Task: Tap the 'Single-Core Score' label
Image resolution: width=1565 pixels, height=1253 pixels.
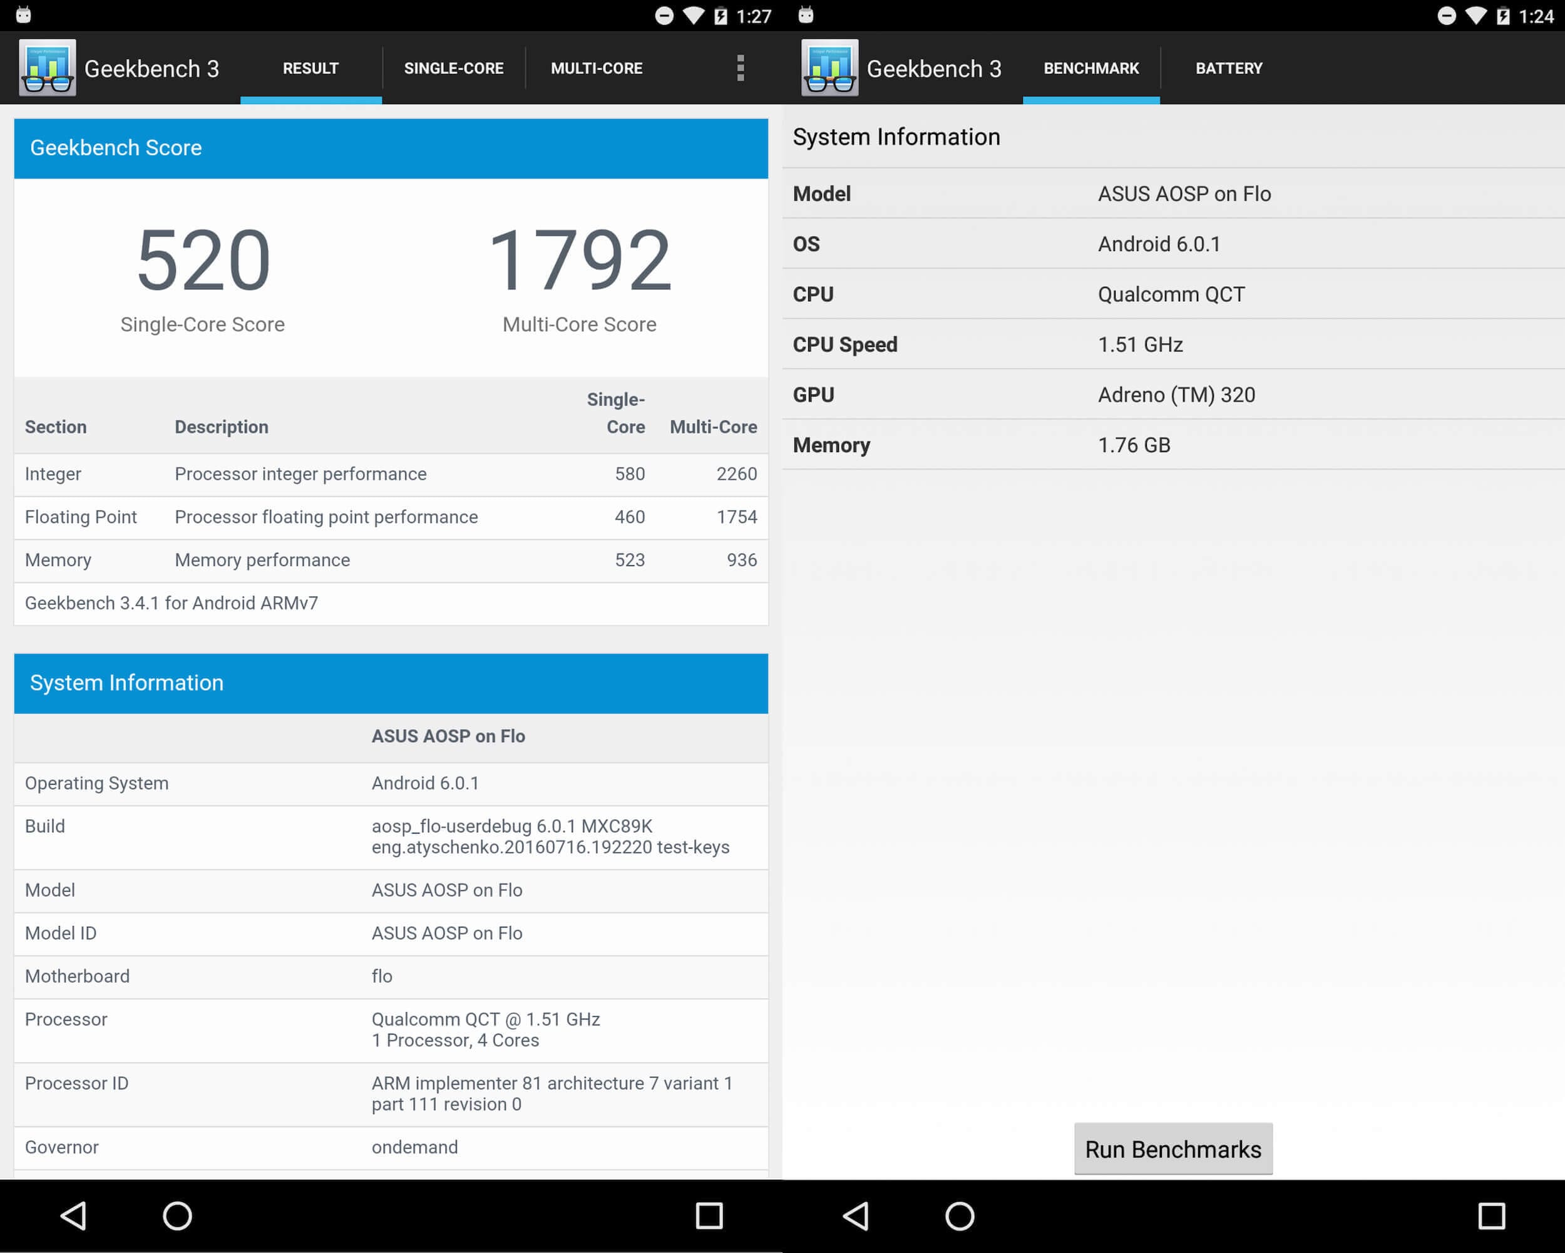Action: coord(203,324)
